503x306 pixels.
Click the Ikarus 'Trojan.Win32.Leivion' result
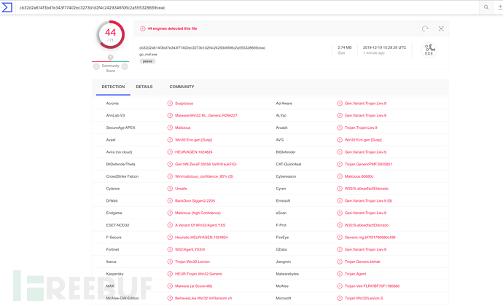coord(192,262)
